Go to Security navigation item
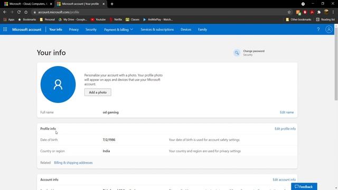Screen dimensions: 338x190 point(91,30)
